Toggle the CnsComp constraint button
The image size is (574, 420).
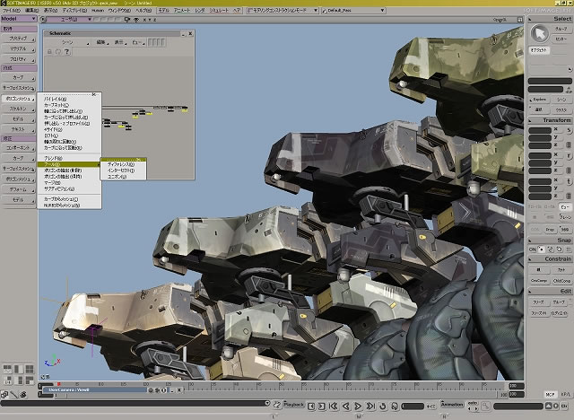539,280
